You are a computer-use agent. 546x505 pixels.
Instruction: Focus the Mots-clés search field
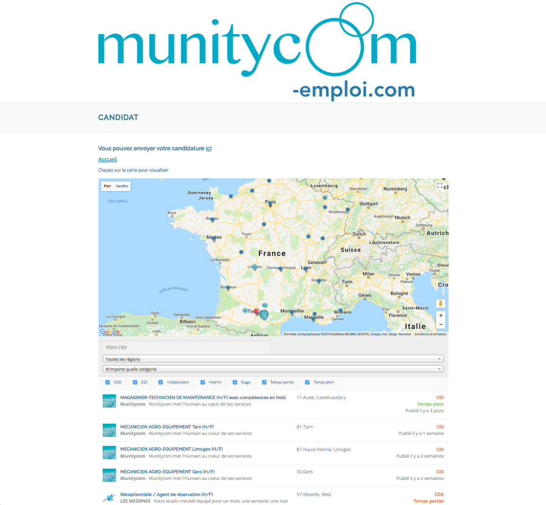(186, 348)
